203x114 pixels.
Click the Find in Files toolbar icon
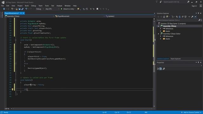tap(78, 9)
